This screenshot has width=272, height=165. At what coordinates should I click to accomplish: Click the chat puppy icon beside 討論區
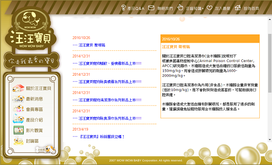pos(19,141)
